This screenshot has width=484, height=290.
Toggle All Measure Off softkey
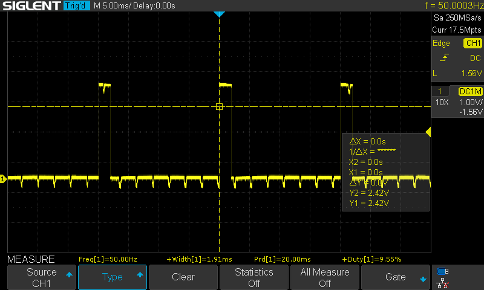coord(325,277)
